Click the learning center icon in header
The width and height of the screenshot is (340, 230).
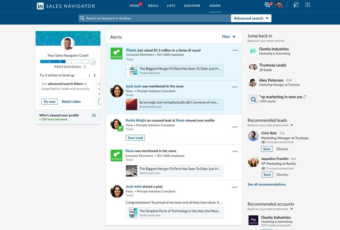296,5
